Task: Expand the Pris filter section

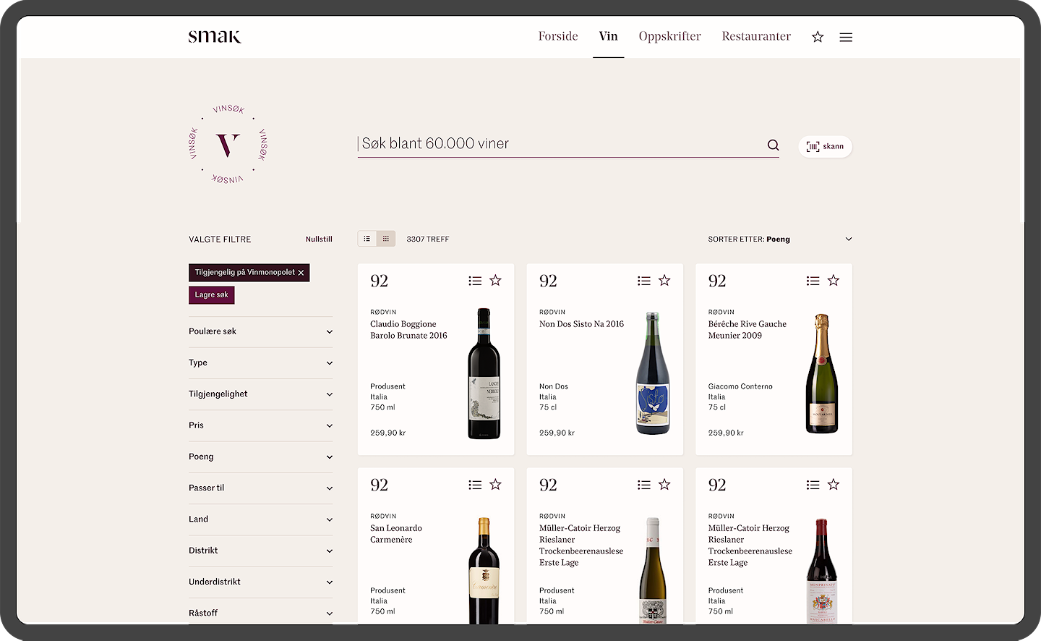Action: (x=260, y=425)
